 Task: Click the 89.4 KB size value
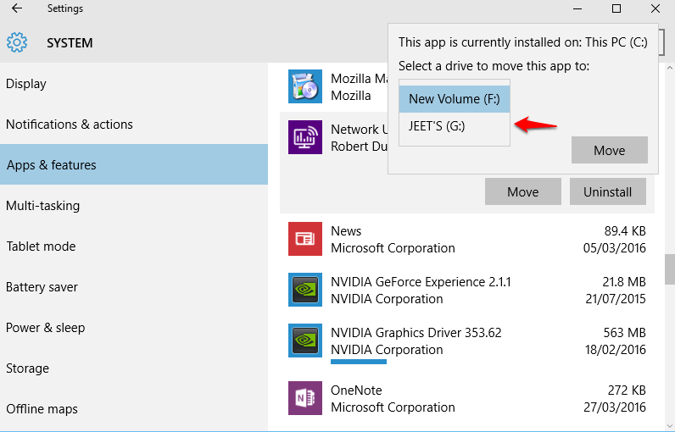click(625, 231)
